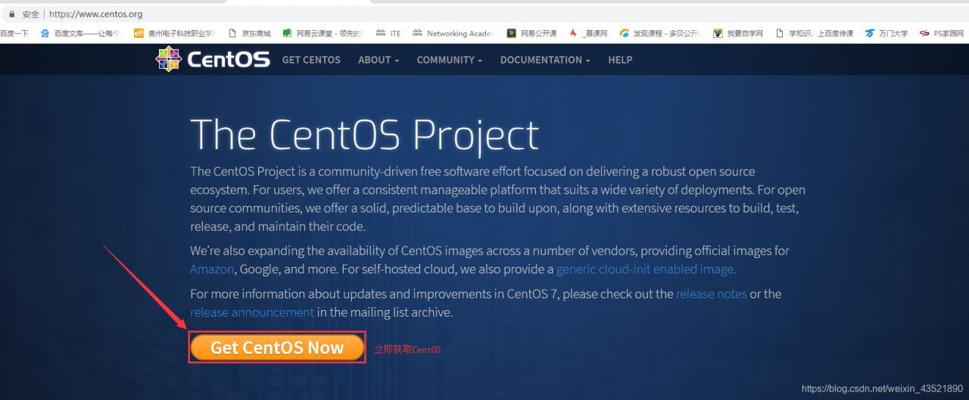This screenshot has height=400, width=969.
Task: Open the 贵州电子科技职业学院 bookmark icon
Action: (x=139, y=33)
